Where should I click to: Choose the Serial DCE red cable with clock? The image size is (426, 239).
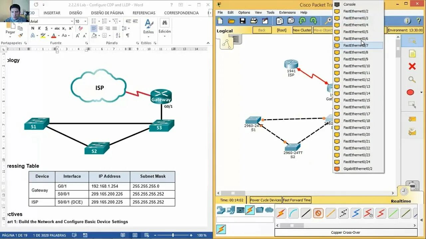point(368,213)
